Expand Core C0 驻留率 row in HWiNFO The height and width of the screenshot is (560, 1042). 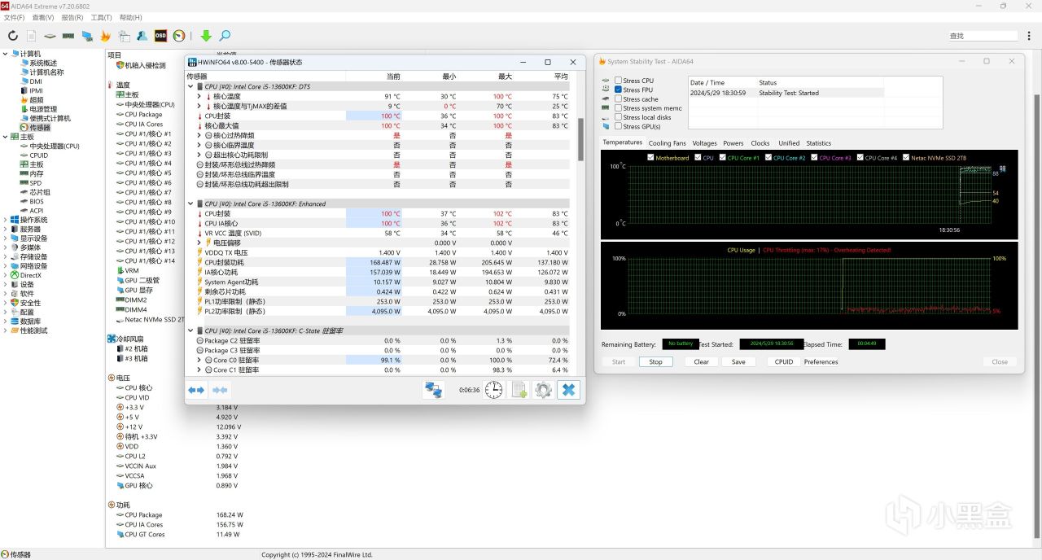tap(199, 360)
